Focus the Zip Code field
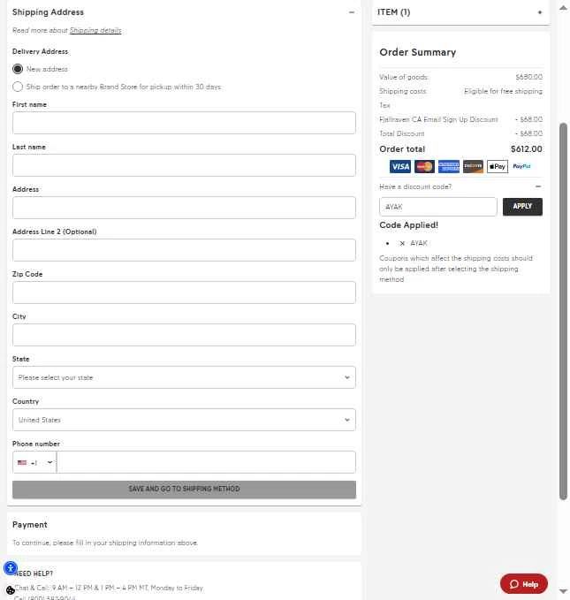 click(x=184, y=292)
